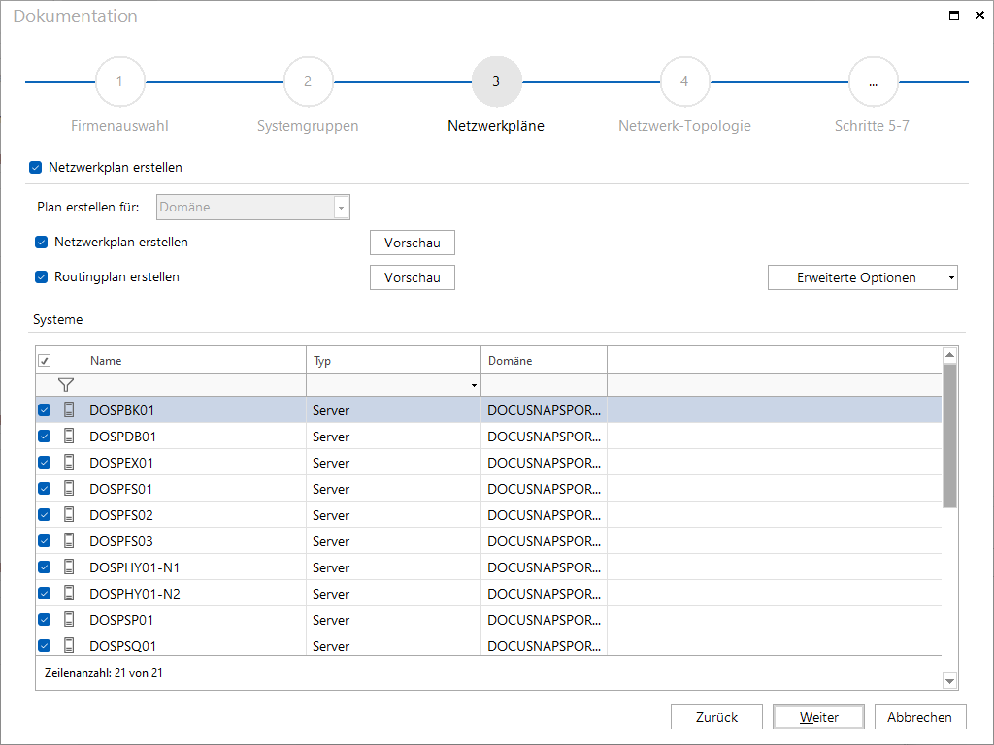Screen dimensions: 994x745
Task: Jump to step 4 Netzwerk-Topologie
Action: 684,81
